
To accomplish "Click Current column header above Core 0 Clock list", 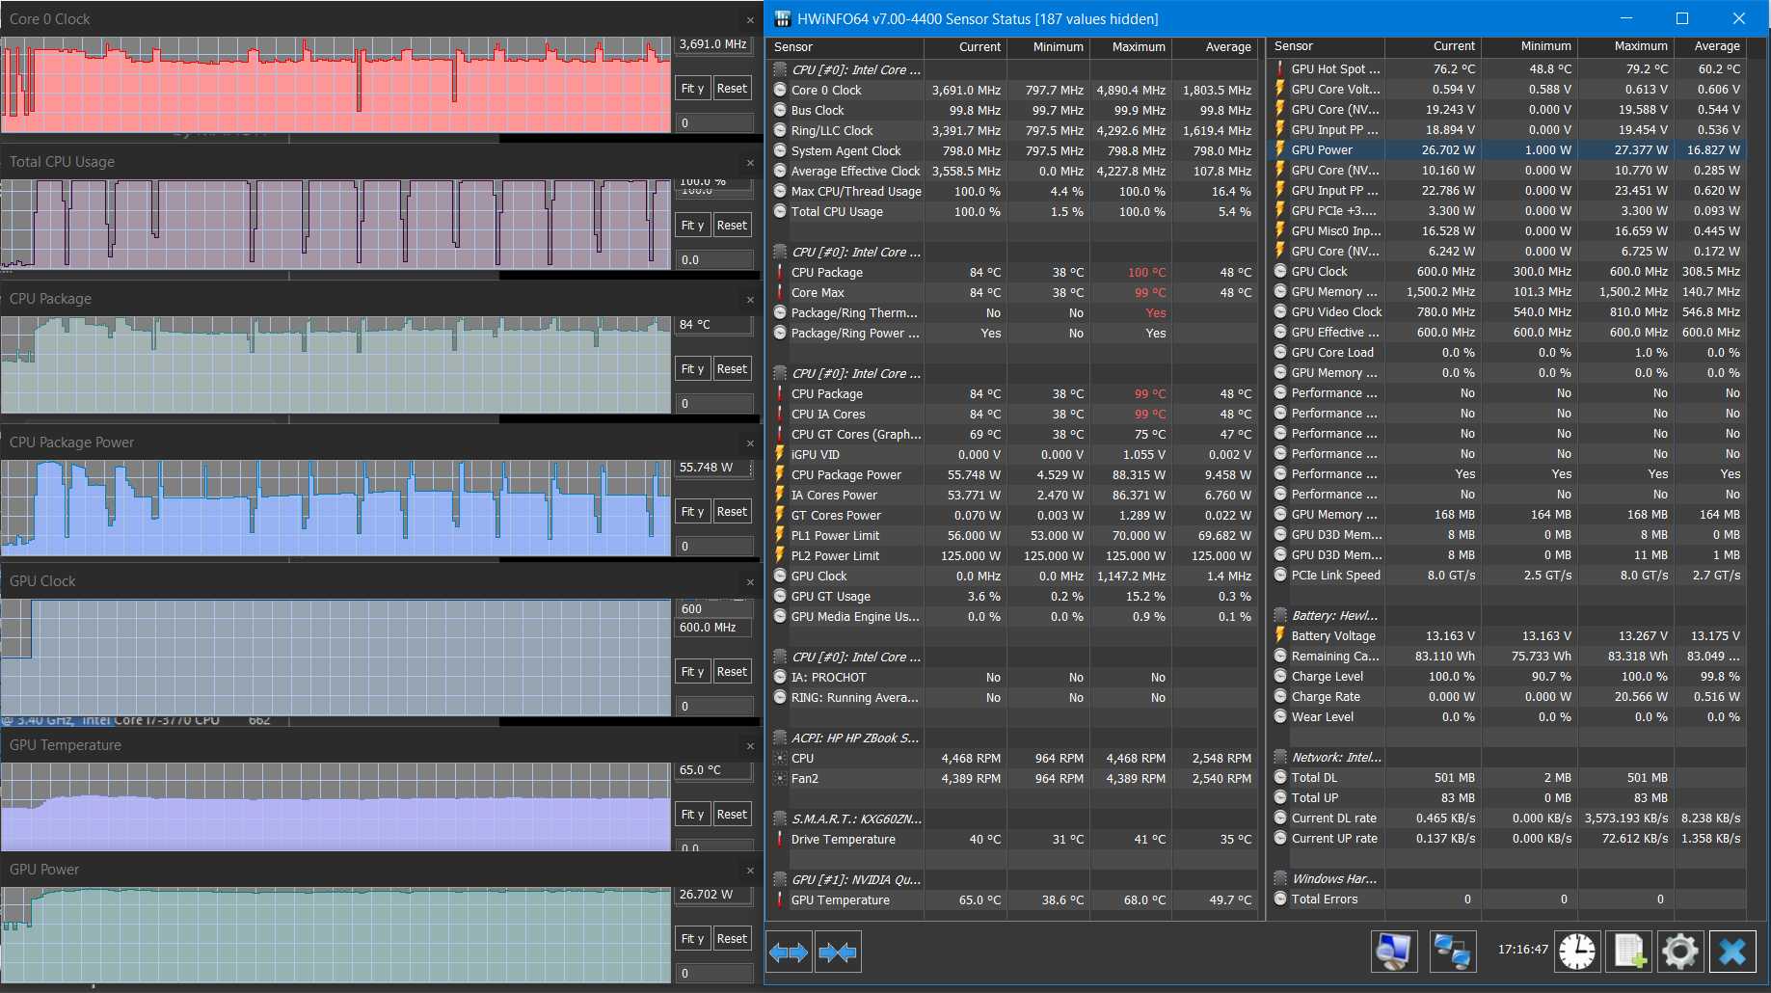I will 965,46.
